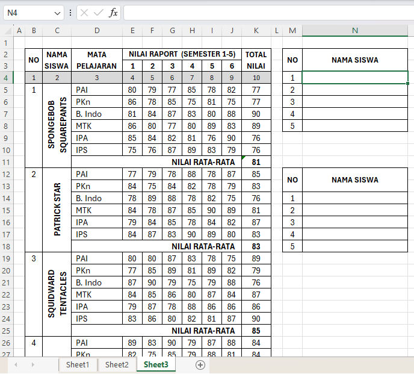Select the Sheet3 tab
Viewport: 414px width, 374px height.
156,365
